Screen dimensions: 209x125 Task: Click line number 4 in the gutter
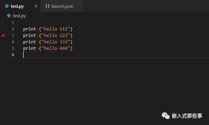tap(13, 42)
